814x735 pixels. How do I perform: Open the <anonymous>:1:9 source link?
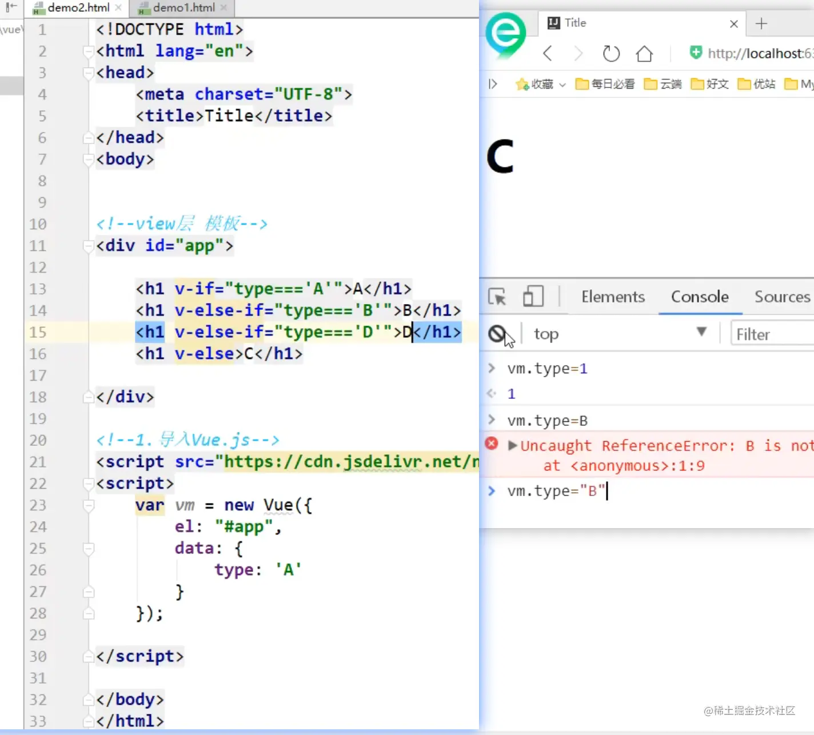click(637, 466)
